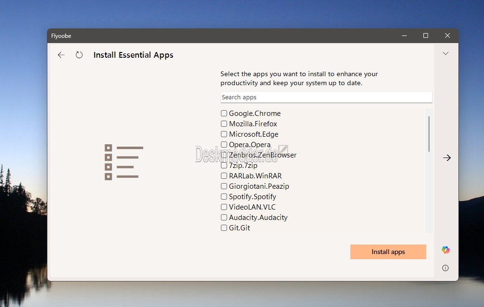This screenshot has width=484, height=307.
Task: Click the checklist illustration icon
Action: tap(124, 162)
